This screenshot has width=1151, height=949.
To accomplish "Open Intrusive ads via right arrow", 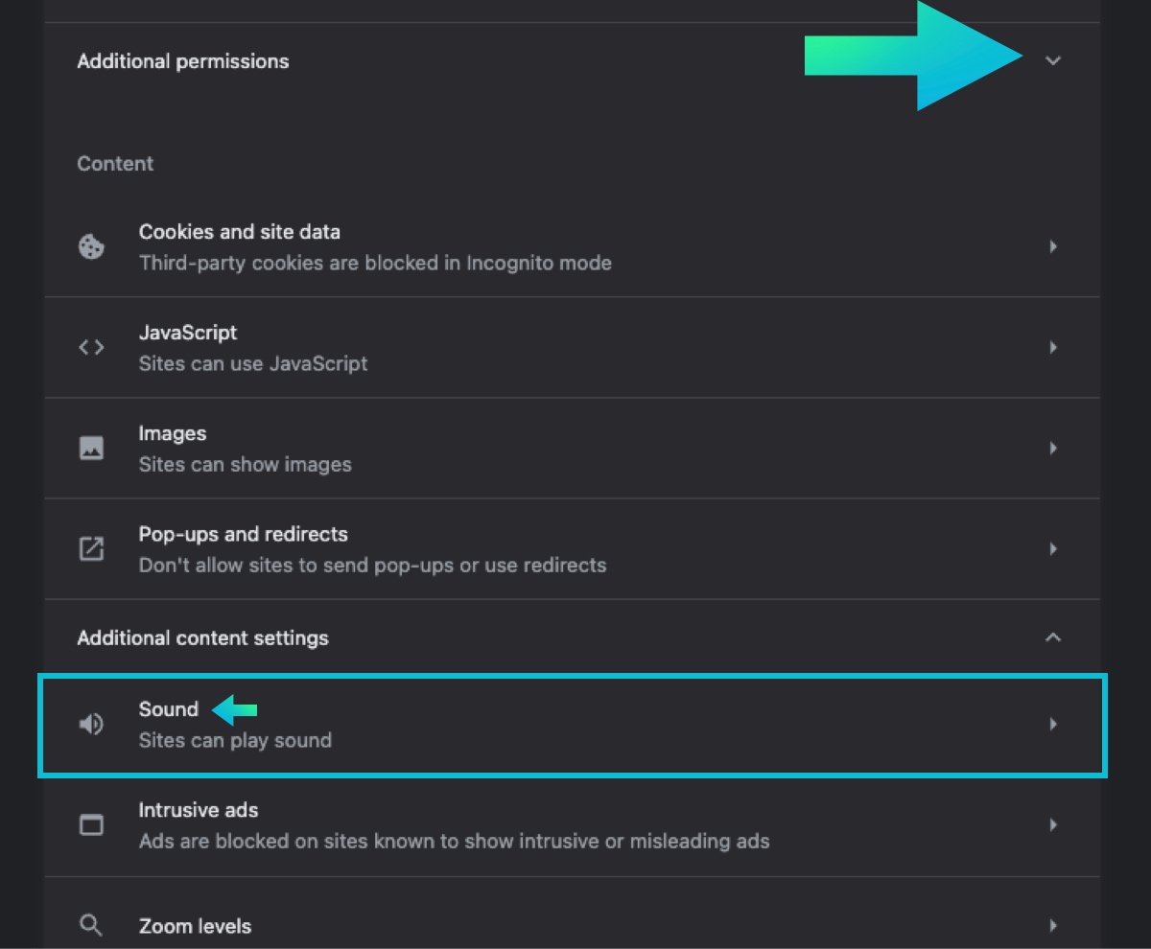I will pyautogui.click(x=1053, y=824).
